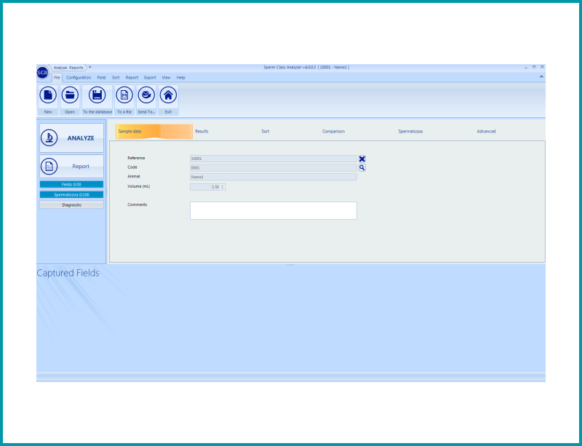Click the Diagnostic button

tap(71, 205)
